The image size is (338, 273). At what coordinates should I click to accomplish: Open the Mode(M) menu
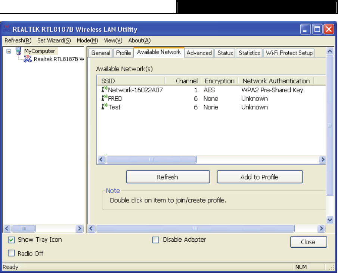(87, 41)
